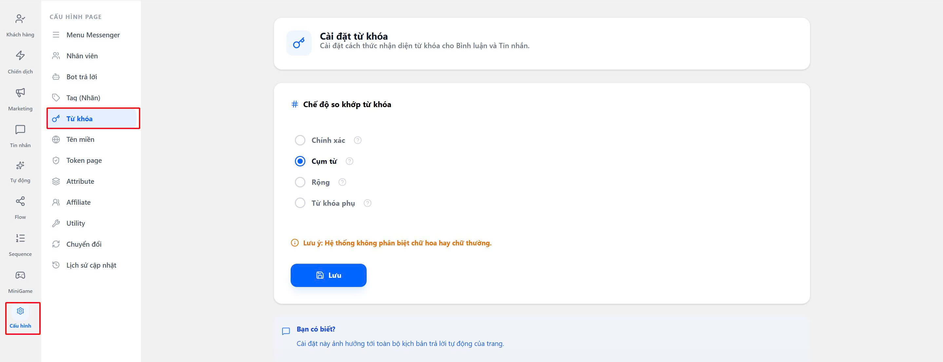
Task: Go to Marketing megaphone icon
Action: click(20, 92)
